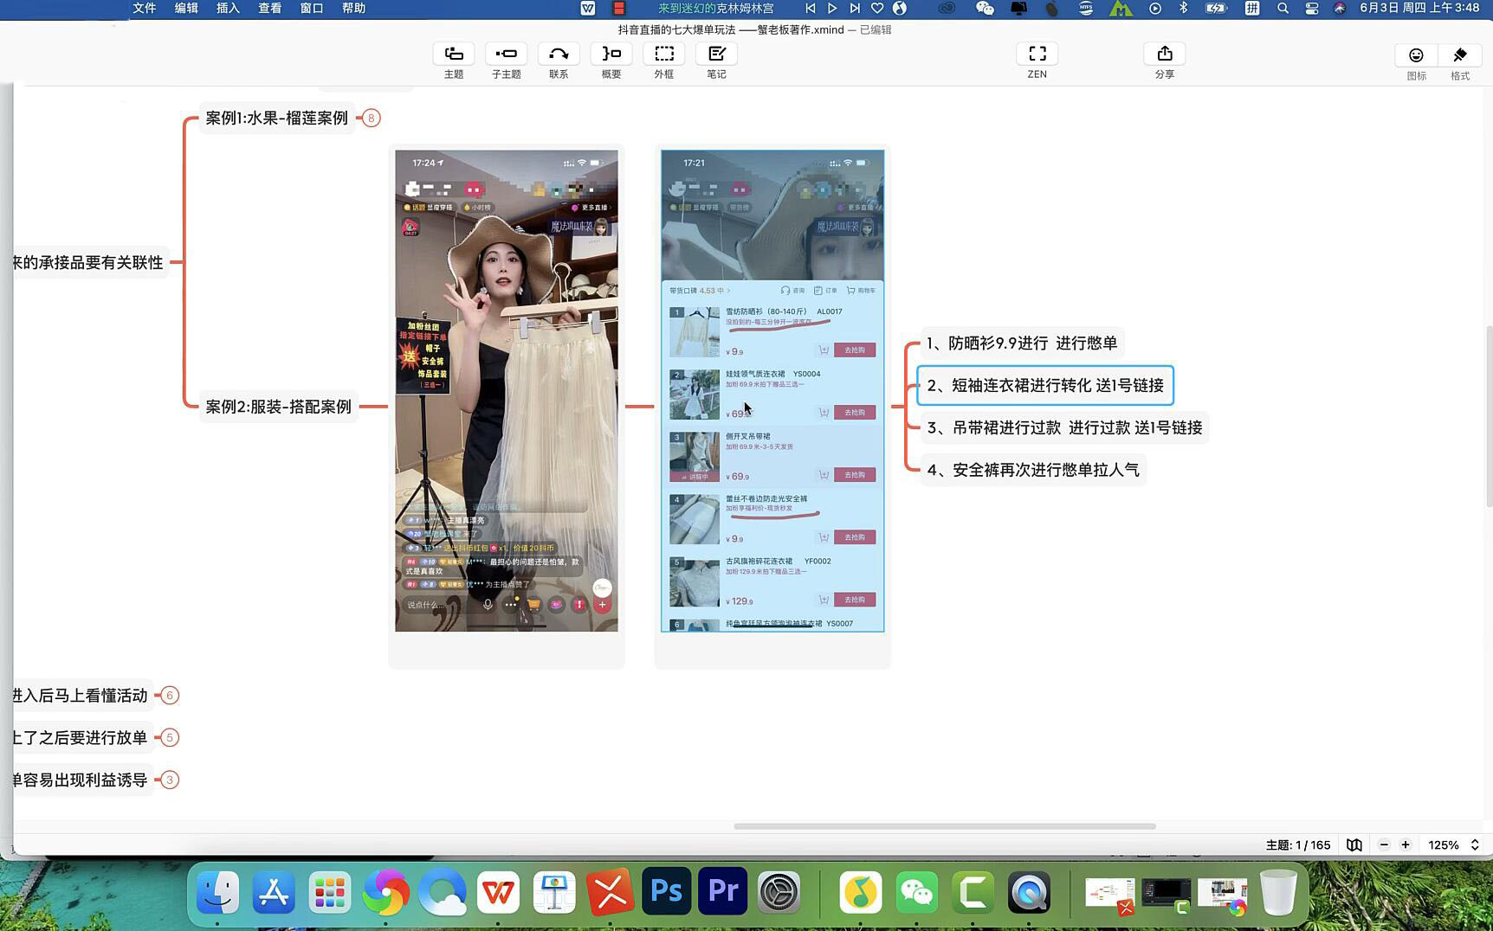1493x931 pixels.
Task: Open WeChat status icon in menu bar
Action: (x=985, y=8)
